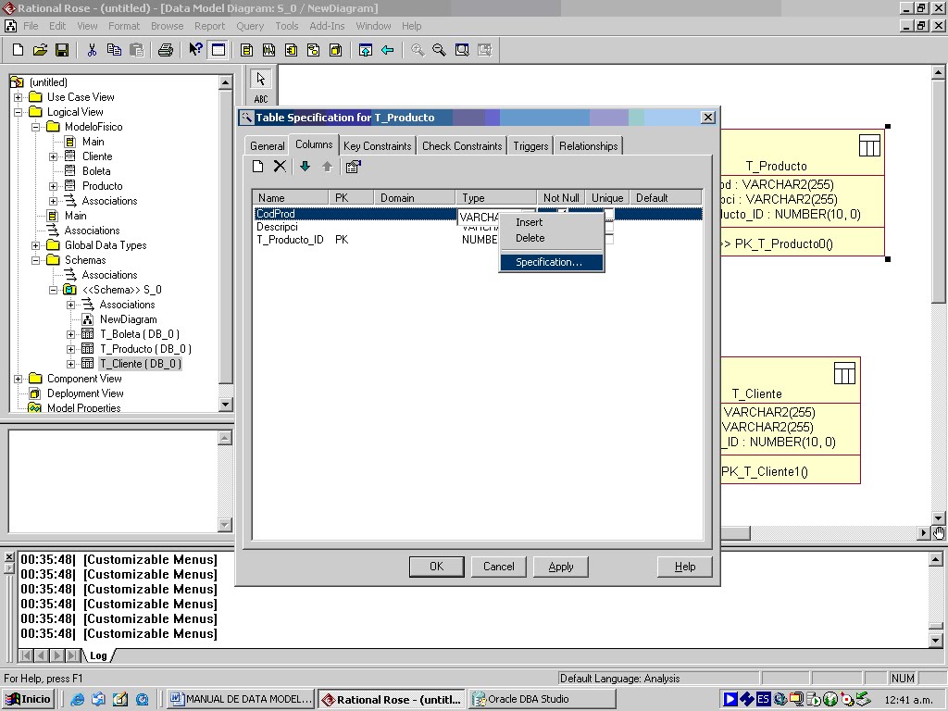Screen dimensions: 948x711
Task: Click the Open file toolbar icon
Action: point(40,50)
